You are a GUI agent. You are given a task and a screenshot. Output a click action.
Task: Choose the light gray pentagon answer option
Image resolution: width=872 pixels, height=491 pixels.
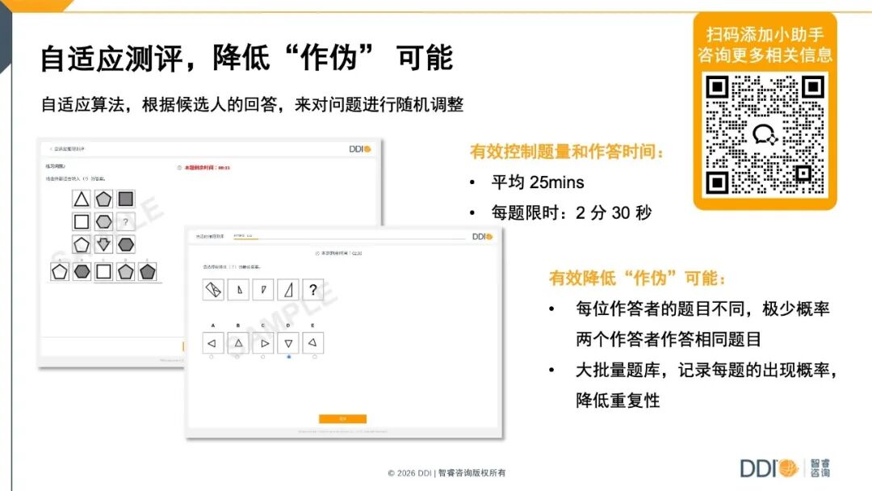126,271
